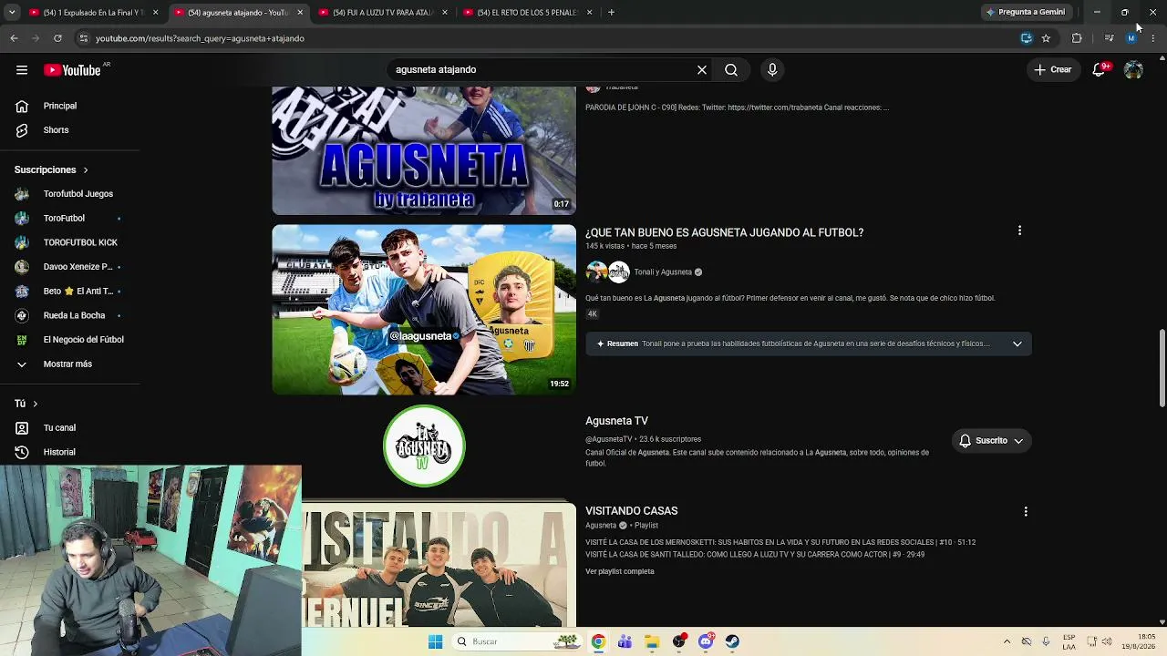Open Tu canal in the sidebar

click(59, 428)
